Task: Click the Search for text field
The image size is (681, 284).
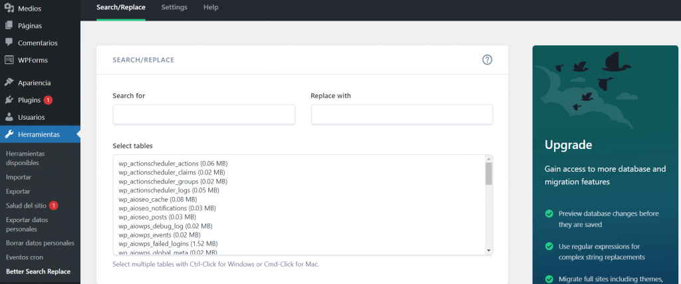Action: [204, 114]
